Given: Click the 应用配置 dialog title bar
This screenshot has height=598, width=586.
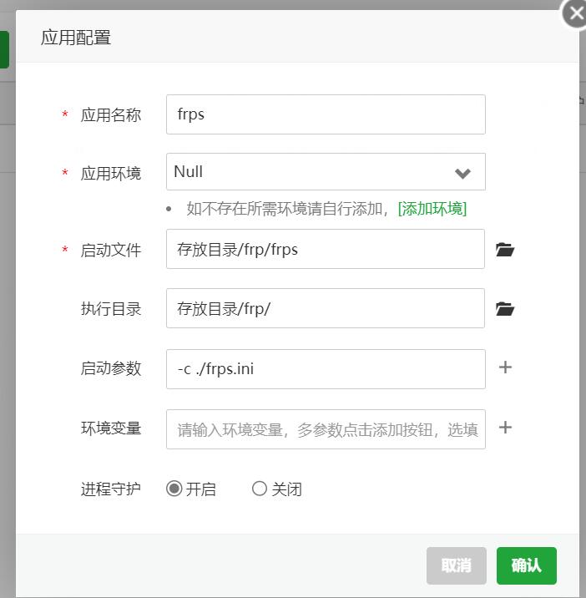Looking at the screenshot, I should point(297,37).
